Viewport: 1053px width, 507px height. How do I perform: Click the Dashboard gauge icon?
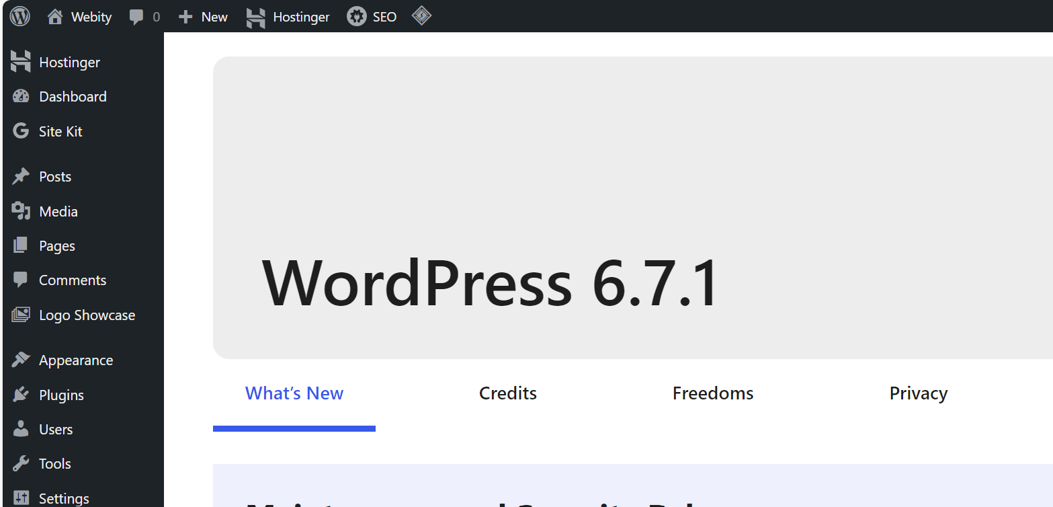[21, 97]
